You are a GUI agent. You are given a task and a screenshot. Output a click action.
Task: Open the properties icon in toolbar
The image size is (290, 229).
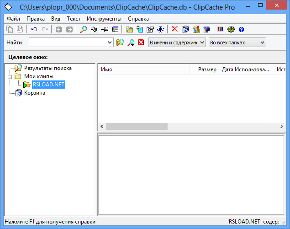click(150, 29)
